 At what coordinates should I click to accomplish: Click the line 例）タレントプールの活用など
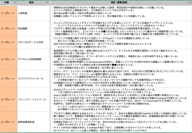click(73, 59)
